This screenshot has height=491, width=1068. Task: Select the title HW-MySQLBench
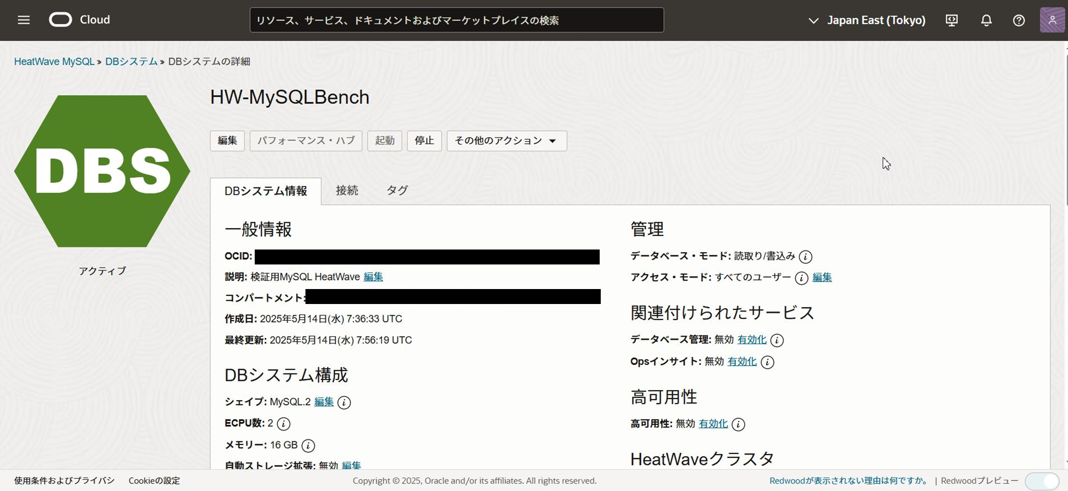tap(289, 97)
